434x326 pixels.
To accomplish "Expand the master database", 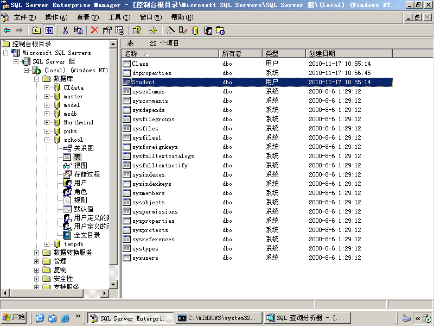I will (47, 97).
